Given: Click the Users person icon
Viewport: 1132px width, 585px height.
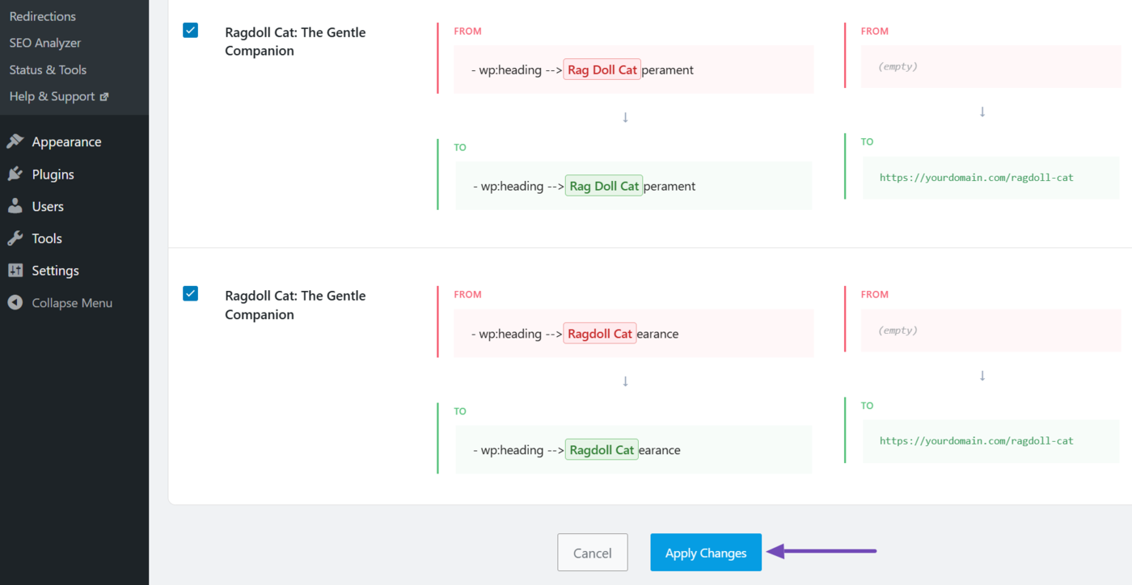Looking at the screenshot, I should (15, 206).
